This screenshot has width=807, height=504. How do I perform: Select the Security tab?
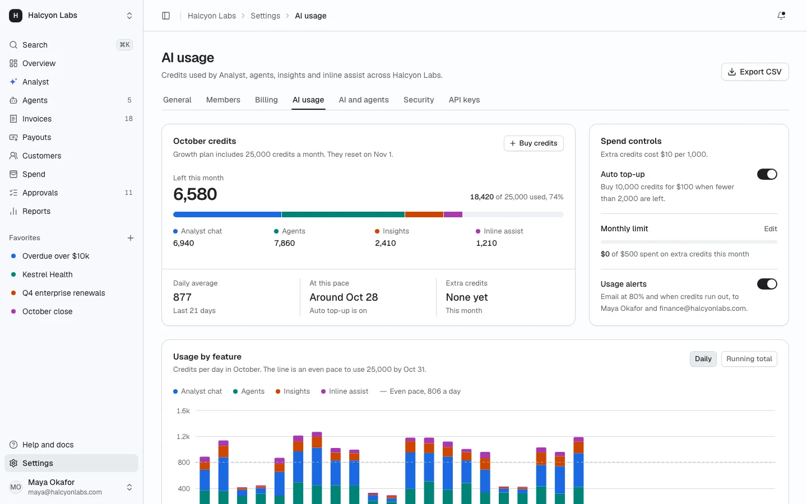(x=419, y=100)
